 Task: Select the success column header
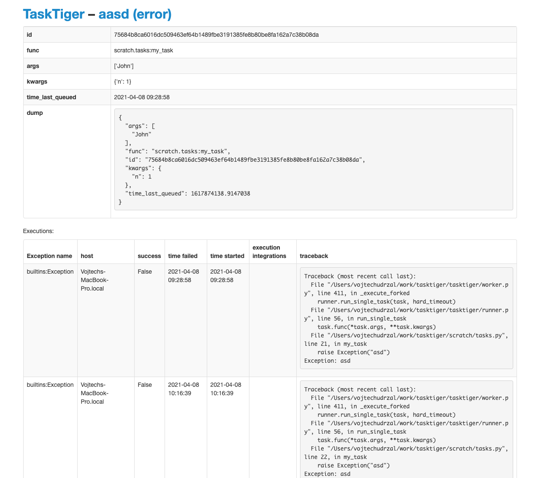[x=149, y=256]
